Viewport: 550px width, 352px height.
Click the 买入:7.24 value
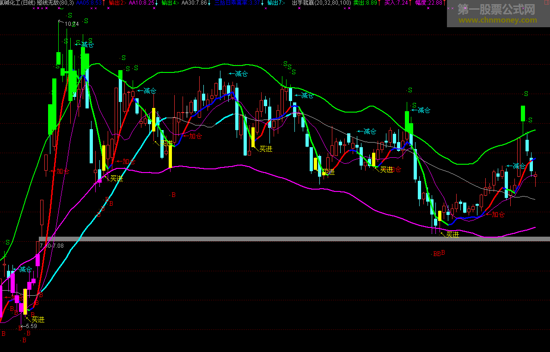tap(396, 3)
